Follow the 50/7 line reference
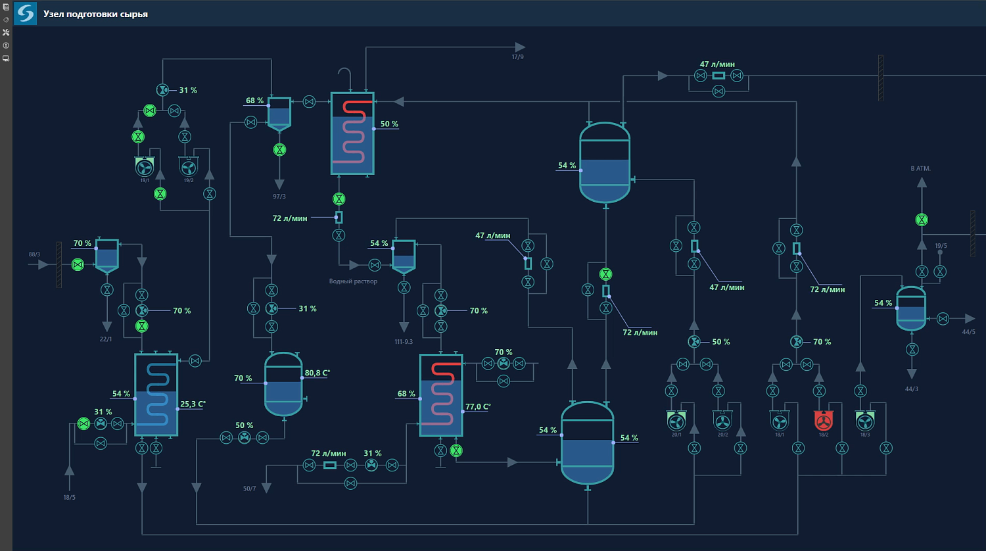986x551 pixels. (250, 489)
